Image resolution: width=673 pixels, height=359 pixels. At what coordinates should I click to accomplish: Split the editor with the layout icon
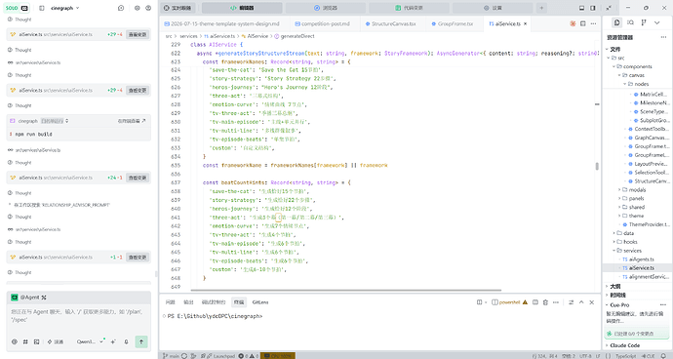coord(583,23)
